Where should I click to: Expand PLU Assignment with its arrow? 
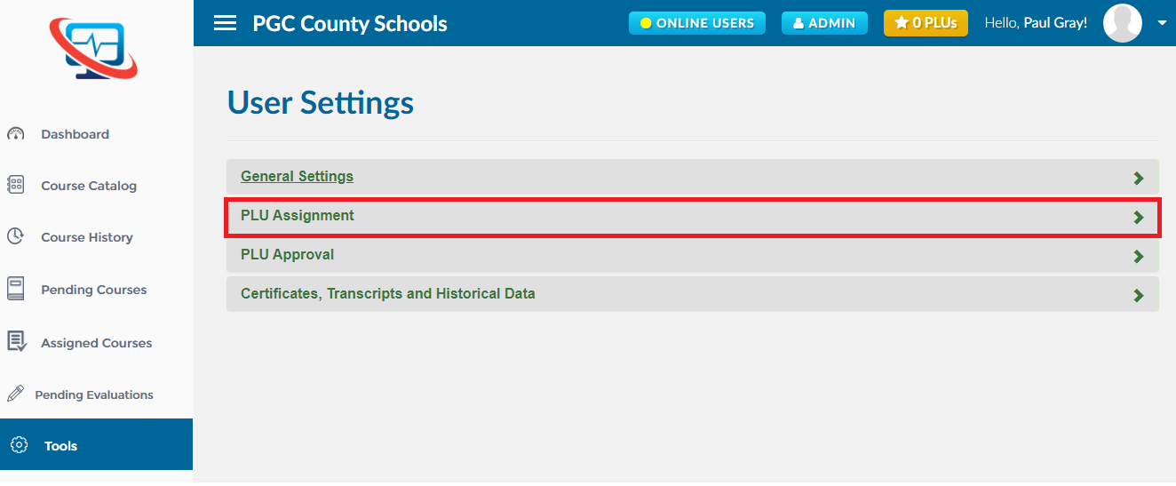1139,218
